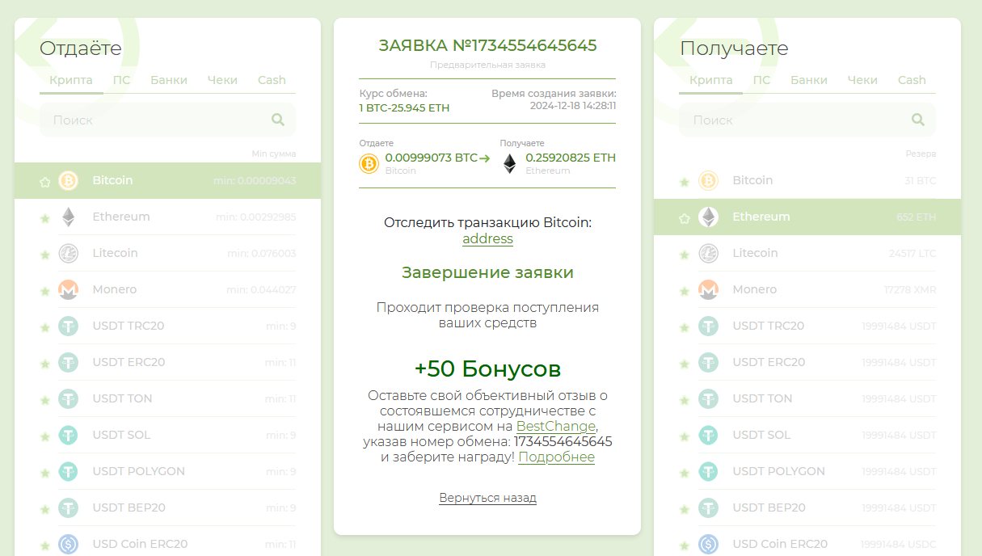Toggle the favorite star for Monero in Получаете
982x556 pixels.
685,289
